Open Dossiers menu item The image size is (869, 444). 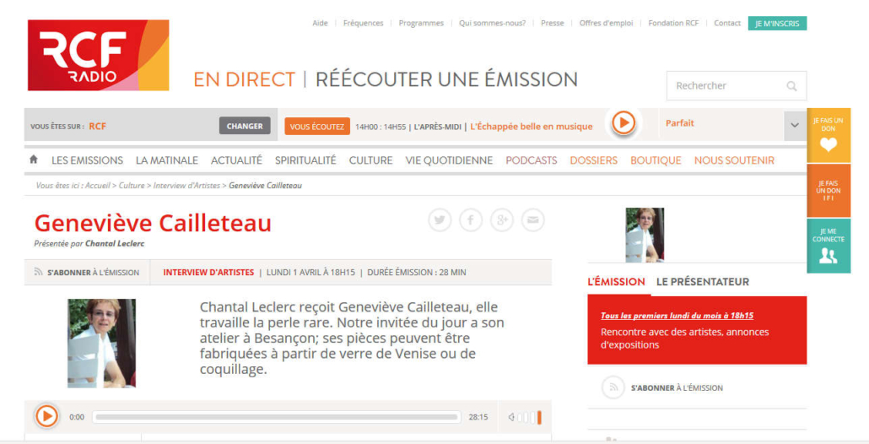594,160
